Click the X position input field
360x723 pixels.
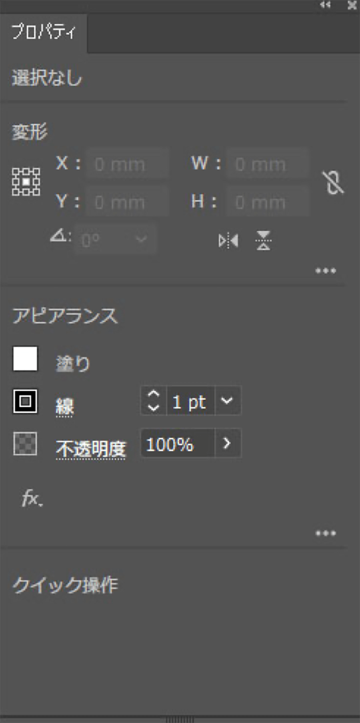pos(127,164)
